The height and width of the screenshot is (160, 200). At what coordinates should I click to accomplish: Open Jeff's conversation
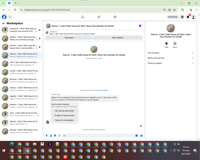(21, 64)
